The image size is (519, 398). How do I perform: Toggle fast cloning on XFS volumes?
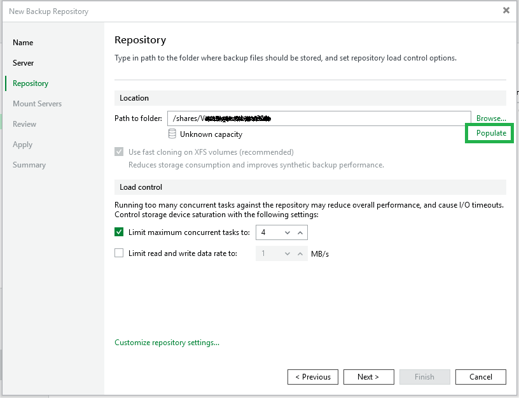[119, 152]
